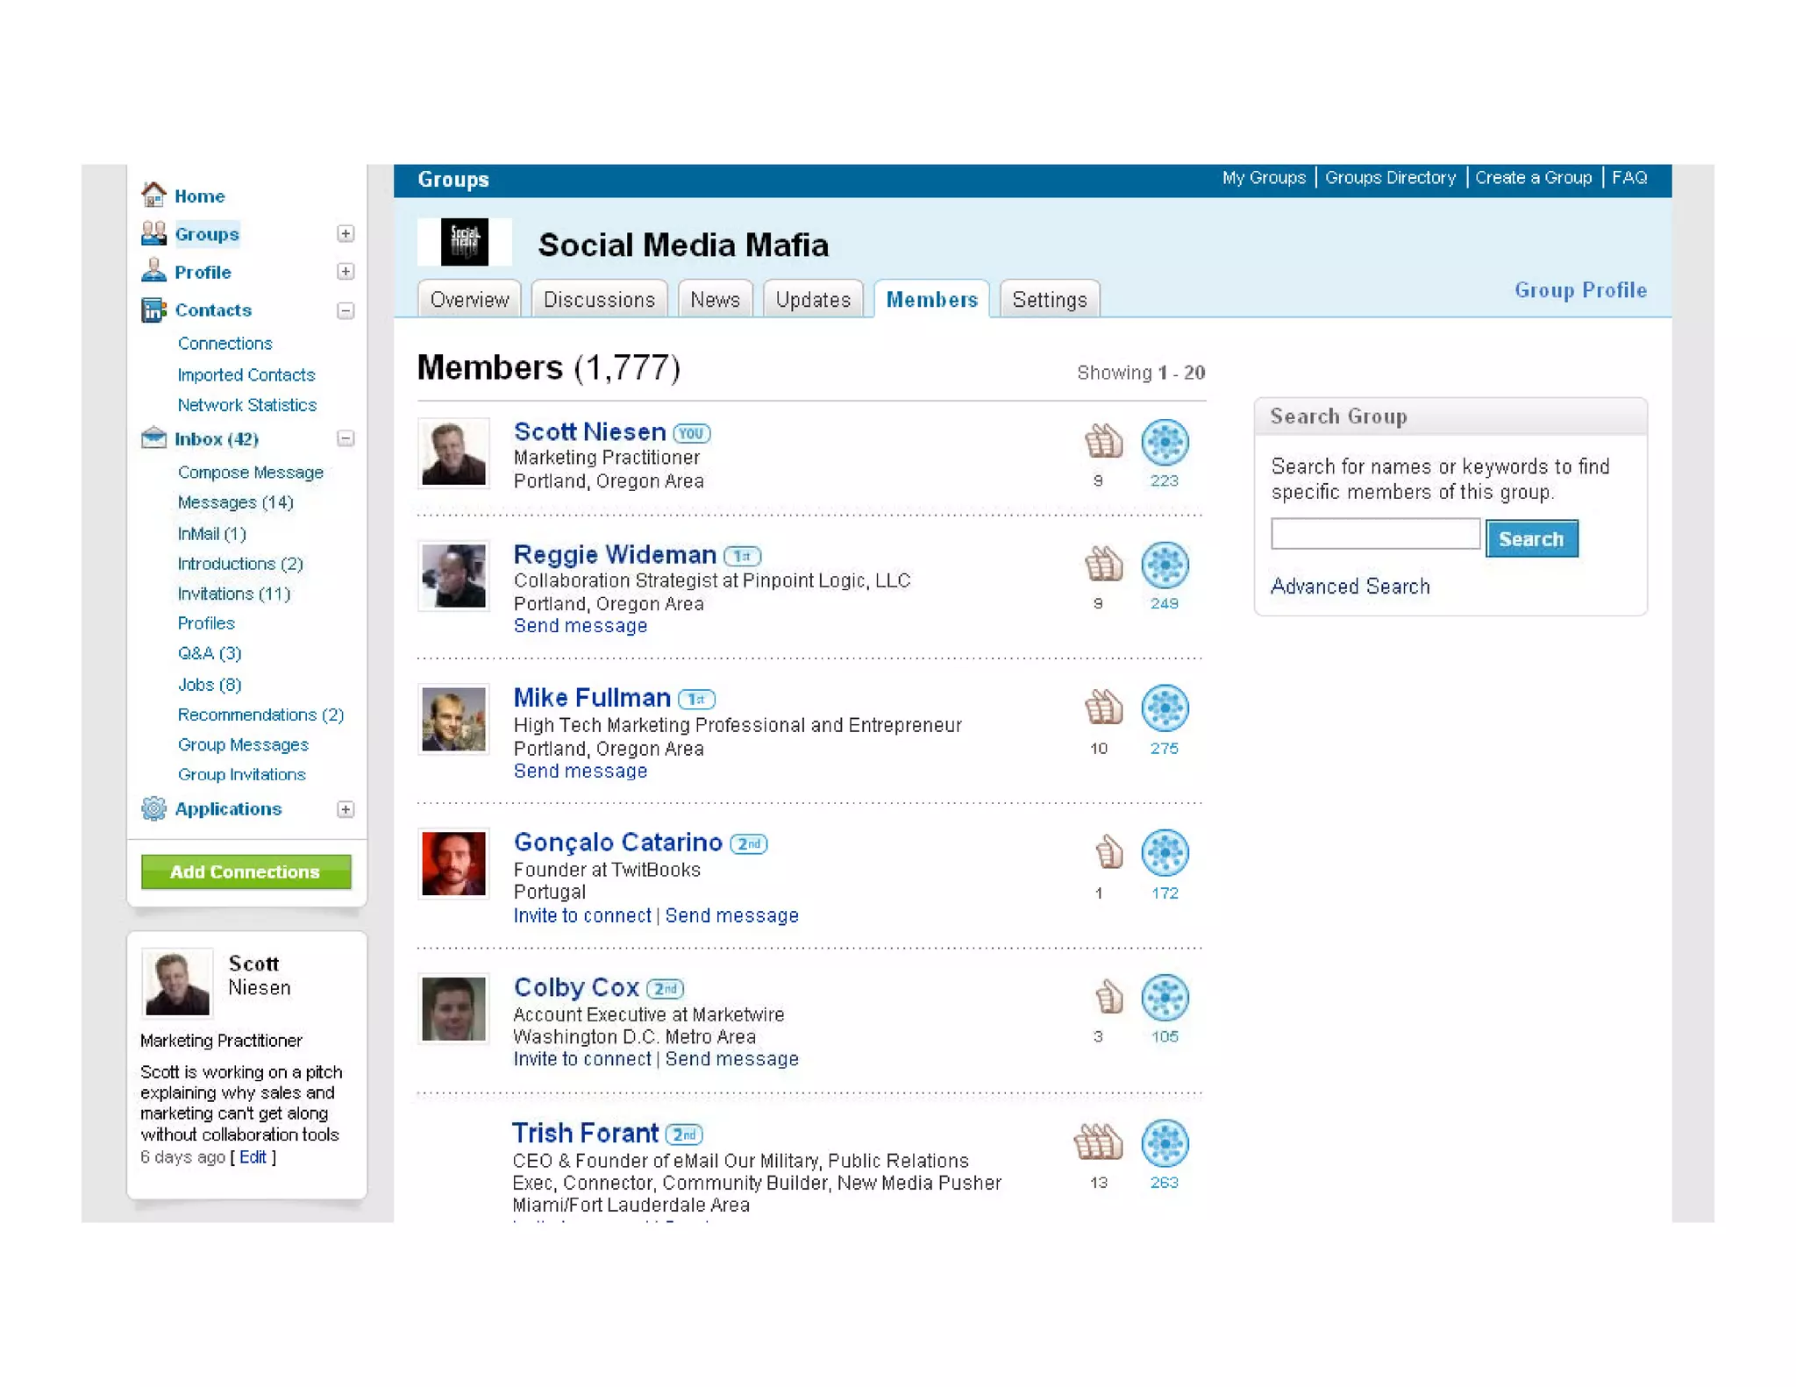
Task: Click the green Add Connections button
Action: [x=246, y=871]
